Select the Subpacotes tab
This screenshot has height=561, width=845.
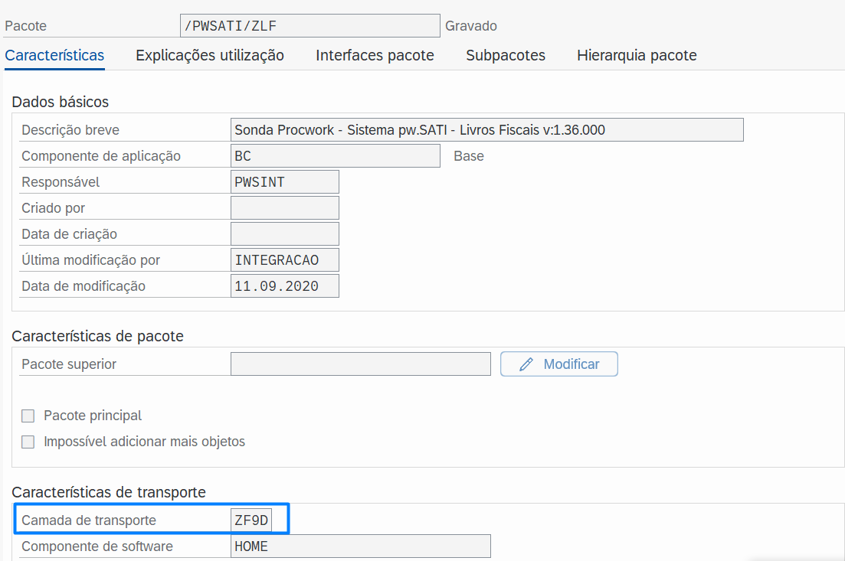coord(506,55)
